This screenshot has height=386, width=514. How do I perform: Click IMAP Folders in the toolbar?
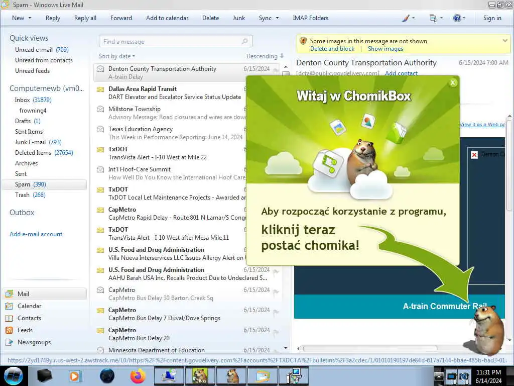(310, 18)
